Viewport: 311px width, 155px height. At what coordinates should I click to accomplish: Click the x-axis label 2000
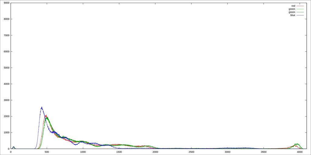155,152
